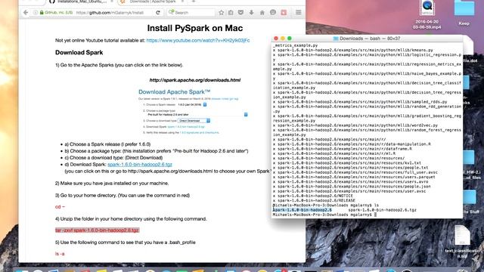Switch to the Downloads Apache Spark tab
The height and width of the screenshot is (272, 484).
pos(152,2)
